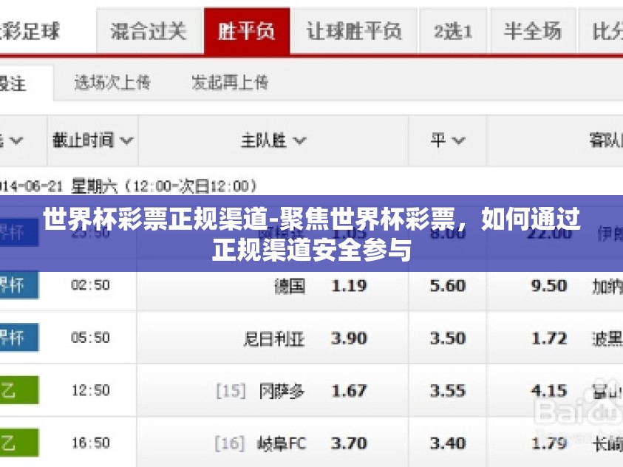
Task: Click the green league tag in 16:50 row
Action: coord(19,443)
